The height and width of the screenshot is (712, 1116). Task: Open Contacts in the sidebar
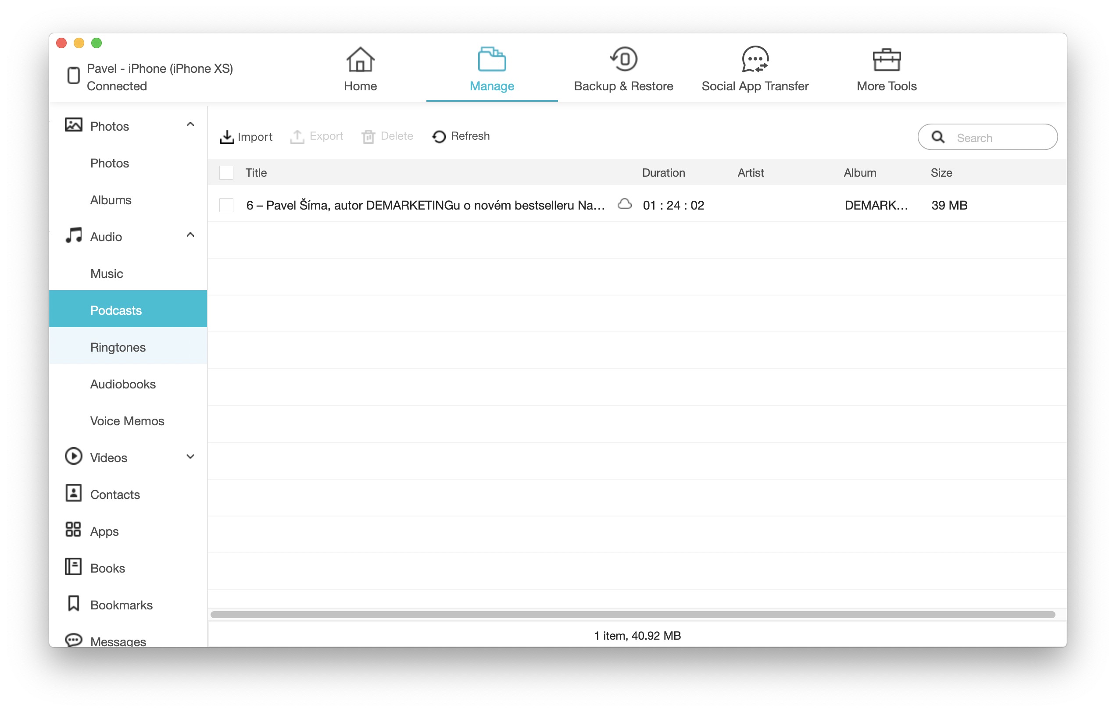pyautogui.click(x=115, y=494)
